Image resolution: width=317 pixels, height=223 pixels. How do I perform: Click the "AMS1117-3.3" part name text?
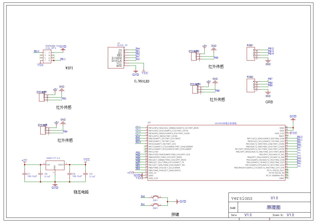tap(53, 158)
